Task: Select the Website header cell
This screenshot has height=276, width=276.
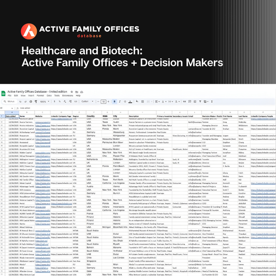Action: tap(42, 116)
